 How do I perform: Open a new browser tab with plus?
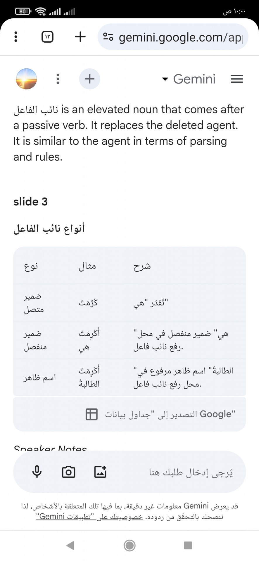[x=80, y=37]
